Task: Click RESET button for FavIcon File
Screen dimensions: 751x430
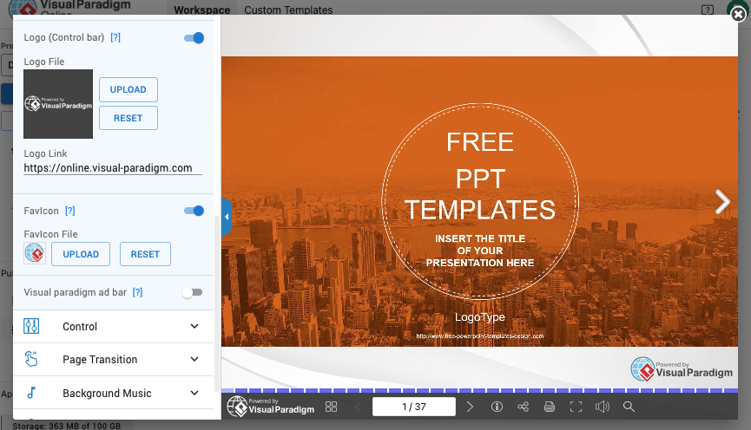Action: point(145,254)
